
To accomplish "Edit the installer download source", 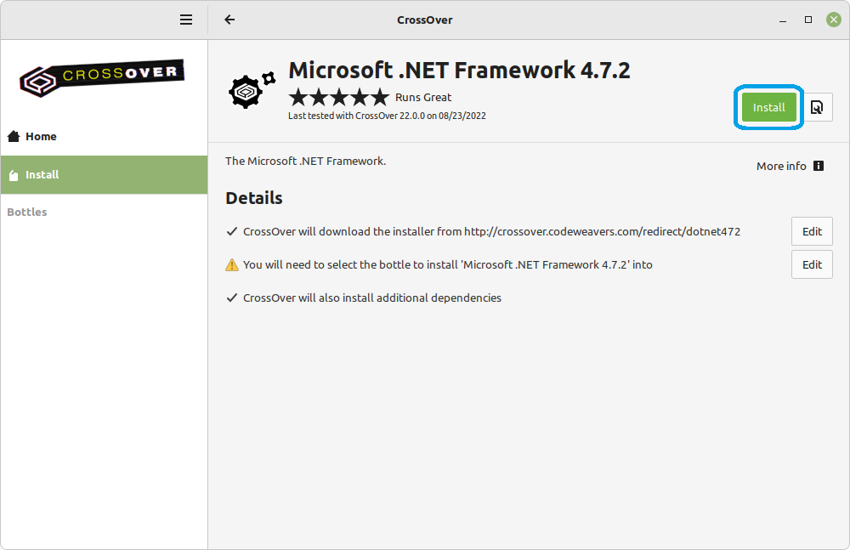I will click(x=812, y=231).
